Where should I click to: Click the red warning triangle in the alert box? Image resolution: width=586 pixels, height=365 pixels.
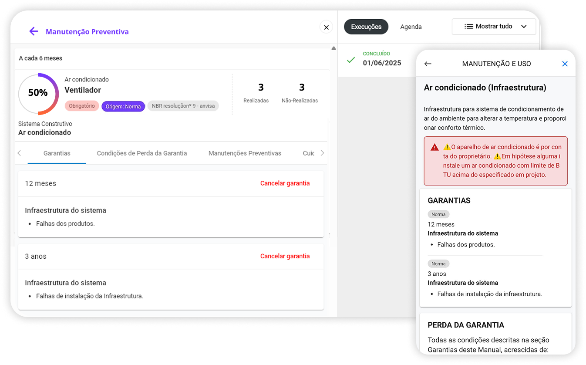click(434, 147)
